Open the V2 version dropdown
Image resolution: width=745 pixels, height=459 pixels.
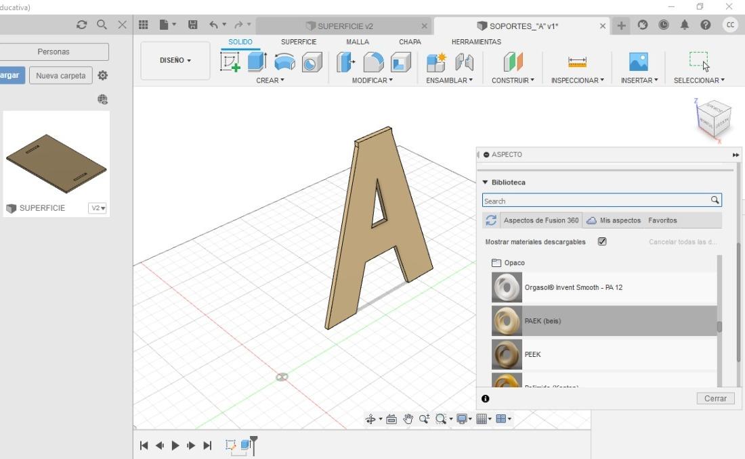click(x=98, y=208)
